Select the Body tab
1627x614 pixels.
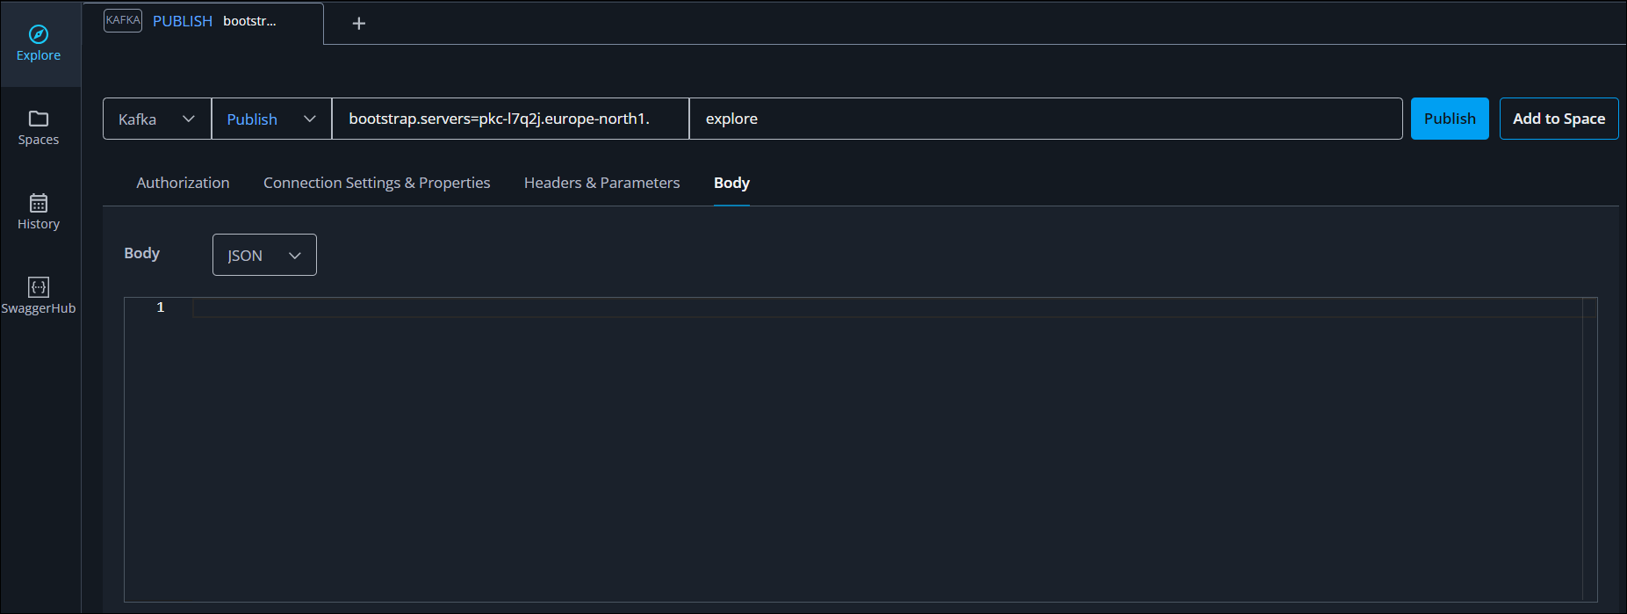coord(731,183)
